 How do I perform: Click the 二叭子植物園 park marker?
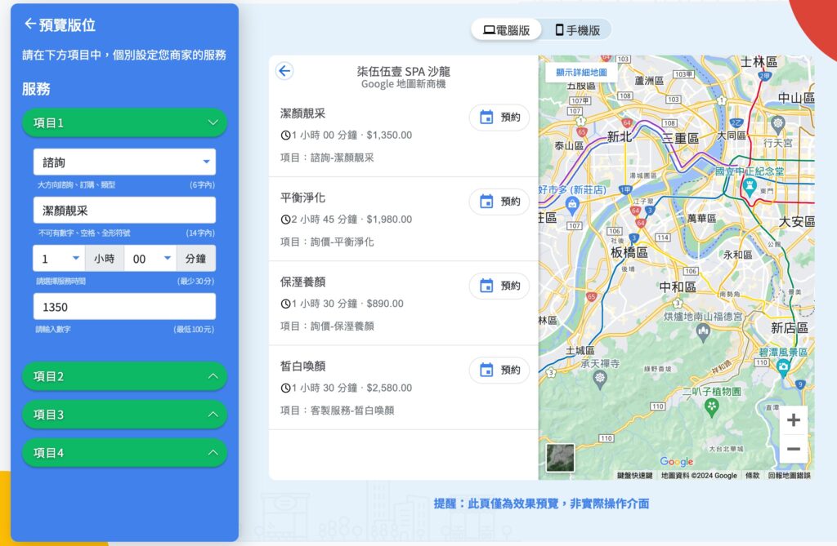[711, 408]
